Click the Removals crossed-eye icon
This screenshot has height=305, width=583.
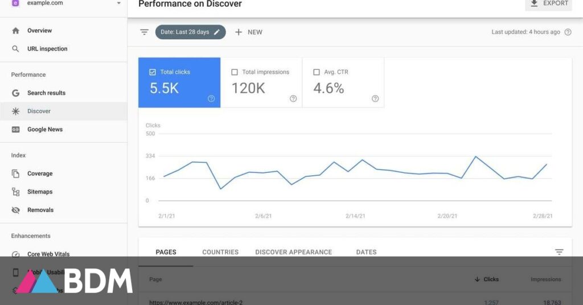(x=15, y=210)
